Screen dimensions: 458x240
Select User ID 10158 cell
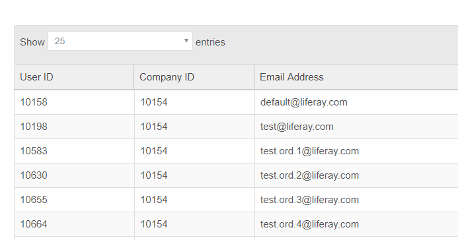[74, 102]
